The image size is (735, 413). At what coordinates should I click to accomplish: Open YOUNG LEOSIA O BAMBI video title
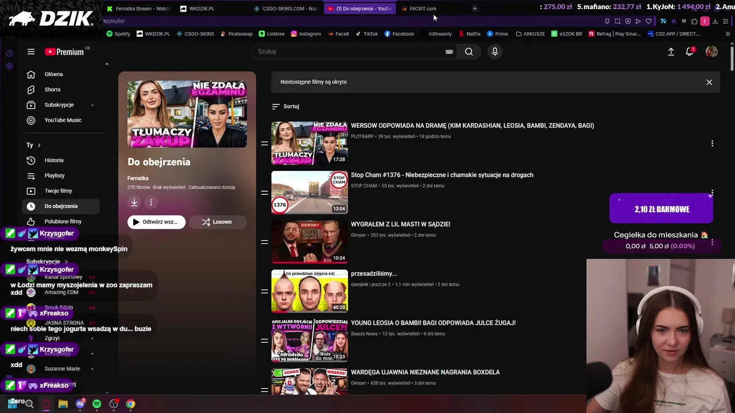(433, 323)
